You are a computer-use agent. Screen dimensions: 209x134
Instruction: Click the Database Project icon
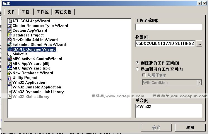tap(10, 35)
